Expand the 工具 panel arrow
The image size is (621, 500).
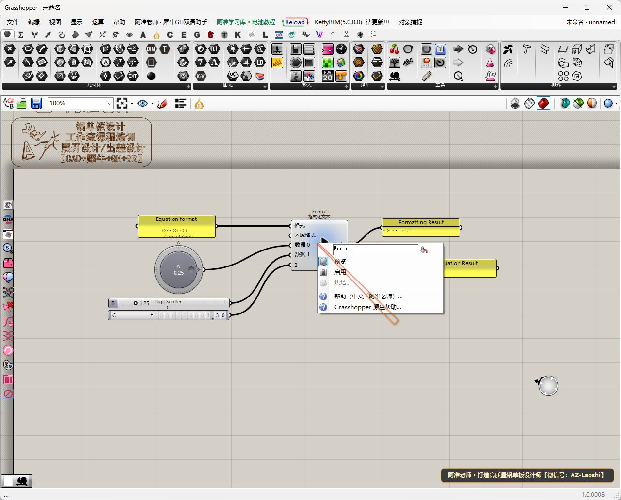click(495, 86)
